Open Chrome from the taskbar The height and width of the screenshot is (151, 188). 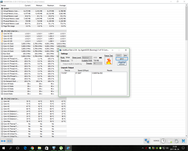tap(32, 148)
